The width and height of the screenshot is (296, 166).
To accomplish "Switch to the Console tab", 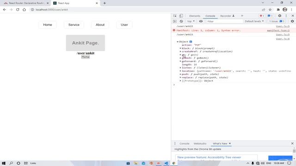I will [210, 16].
